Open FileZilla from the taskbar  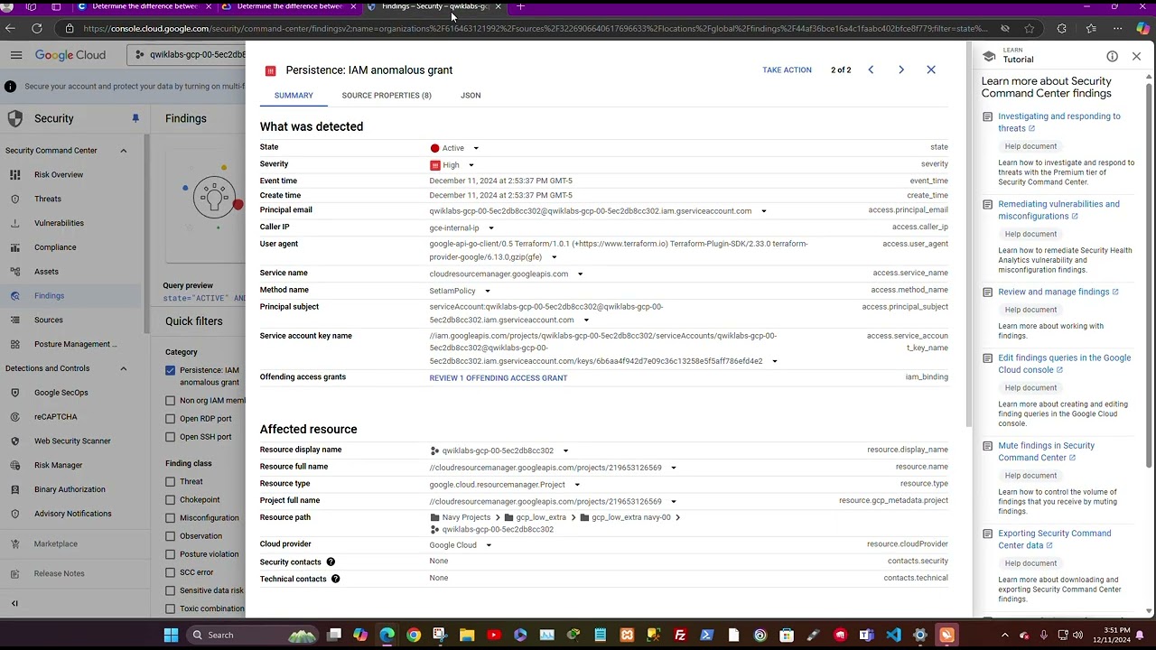click(680, 635)
